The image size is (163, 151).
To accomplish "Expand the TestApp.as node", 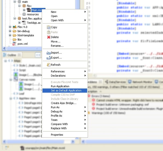I will point(19,22).
